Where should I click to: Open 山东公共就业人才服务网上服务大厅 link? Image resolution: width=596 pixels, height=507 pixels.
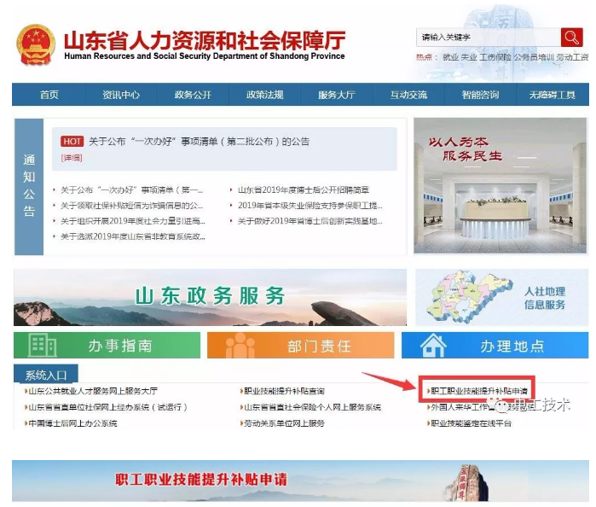tap(93, 391)
